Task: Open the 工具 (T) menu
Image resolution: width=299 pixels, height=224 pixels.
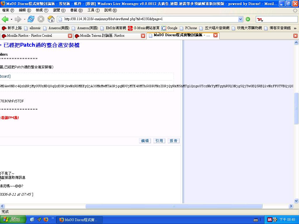Action: click(x=93, y=10)
